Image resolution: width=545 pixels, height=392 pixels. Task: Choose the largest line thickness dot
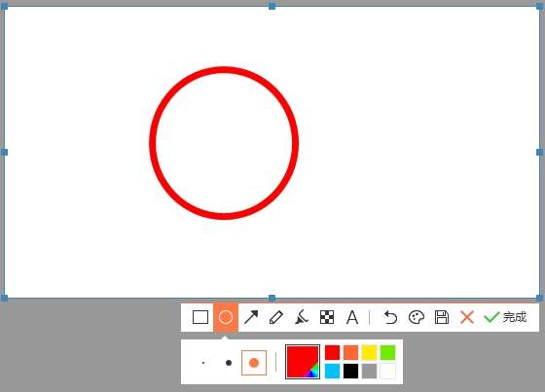254,363
